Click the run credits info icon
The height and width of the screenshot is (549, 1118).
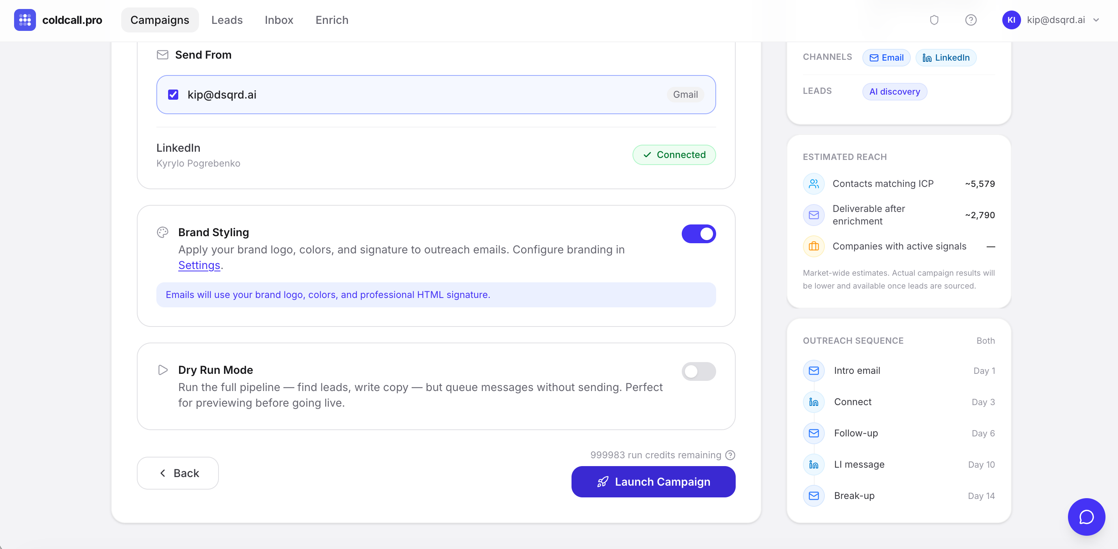point(731,455)
